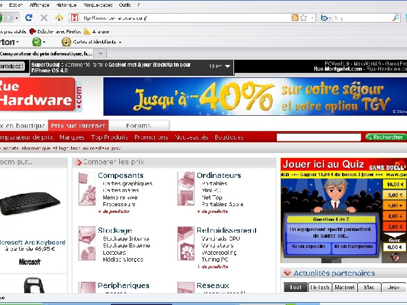Viewport: 407px width, 305px height.
Task: Open the address bar URL history dropdown
Action: (x=312, y=18)
